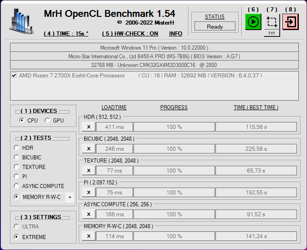Select the PI test radio button
The width and height of the screenshot is (307, 250).
(16, 176)
